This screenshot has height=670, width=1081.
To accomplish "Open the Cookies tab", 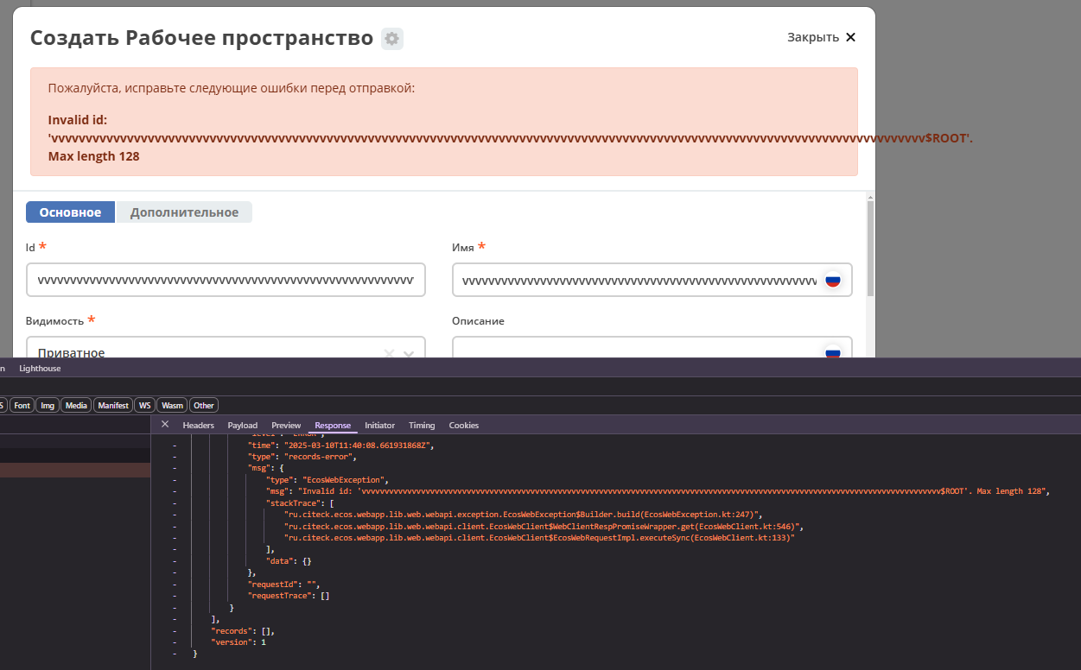I will 463,425.
